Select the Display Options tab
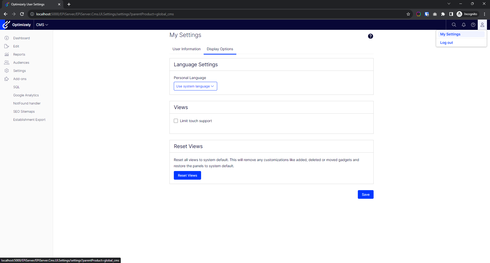Viewport: 490px width, 263px height. click(x=220, y=49)
